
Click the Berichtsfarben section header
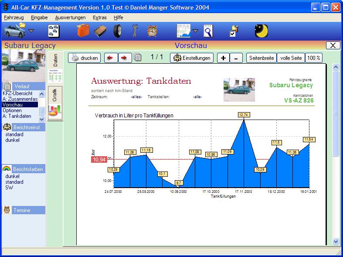click(x=29, y=169)
